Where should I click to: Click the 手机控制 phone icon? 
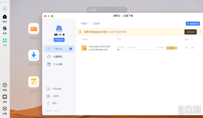pyautogui.click(x=48, y=89)
